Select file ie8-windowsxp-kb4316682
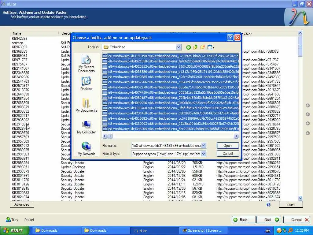This screenshot has width=313, height=235. [171, 118]
